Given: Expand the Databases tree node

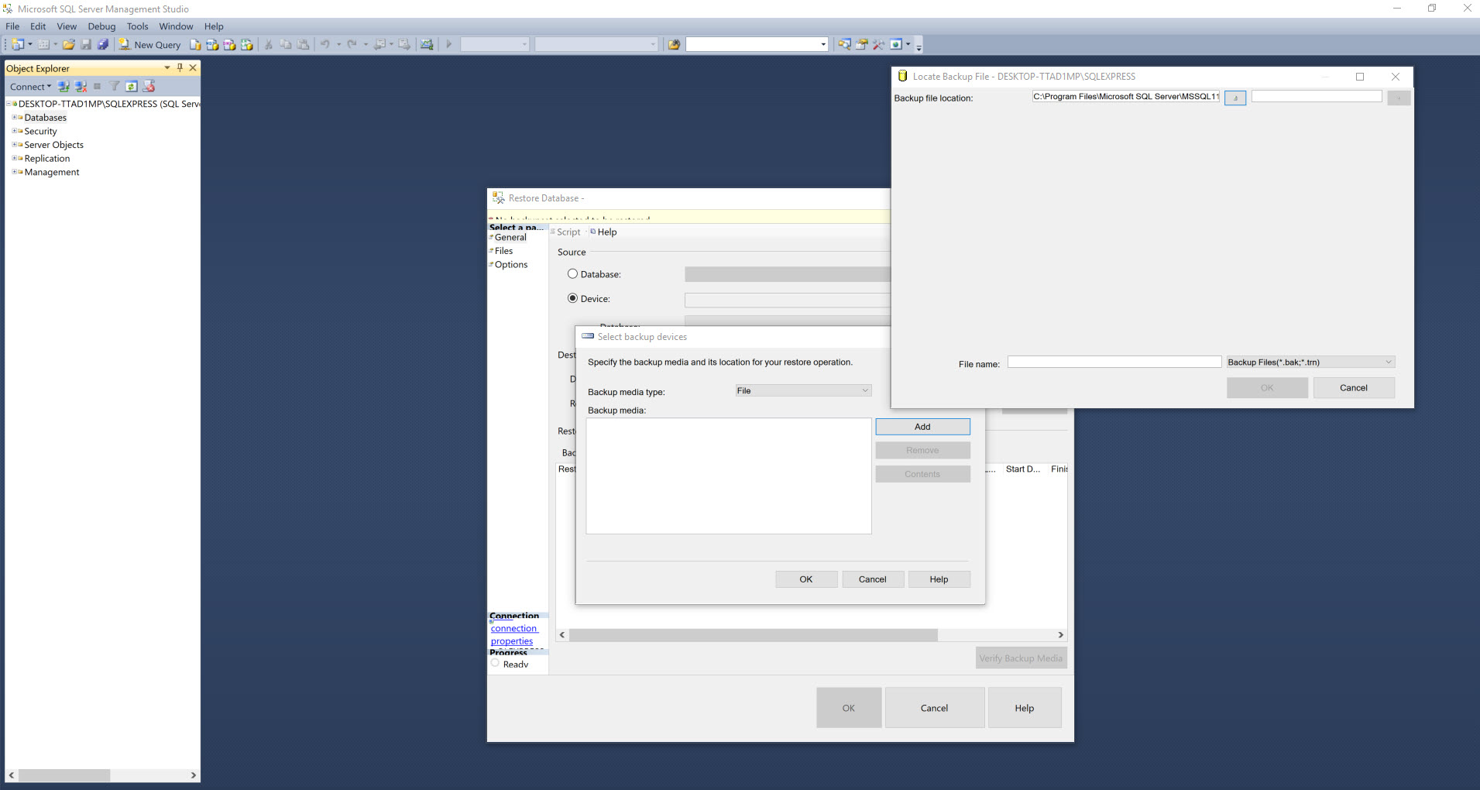Looking at the screenshot, I should tap(14, 118).
